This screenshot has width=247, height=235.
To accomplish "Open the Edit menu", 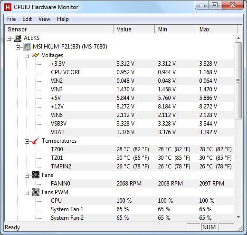I will coord(27,19).
